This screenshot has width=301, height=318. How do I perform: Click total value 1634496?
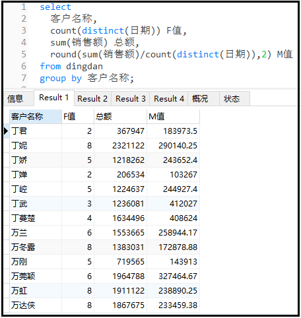tap(120, 218)
